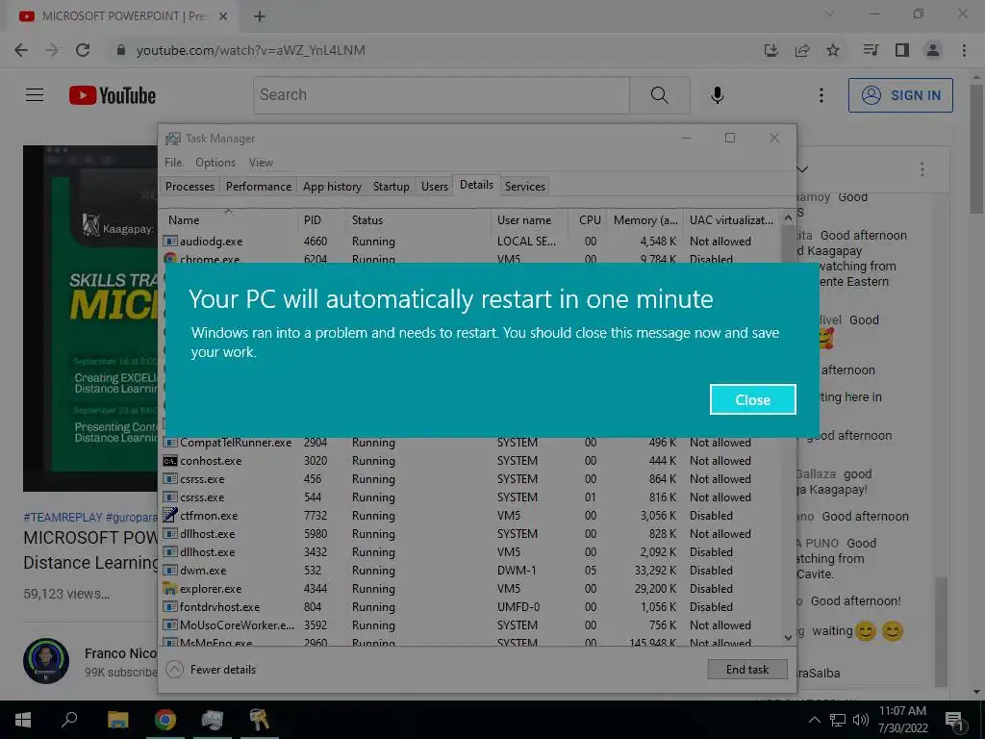Toggle Chrome side panel icon
Viewport: 985px width, 739px height.
[x=902, y=50]
